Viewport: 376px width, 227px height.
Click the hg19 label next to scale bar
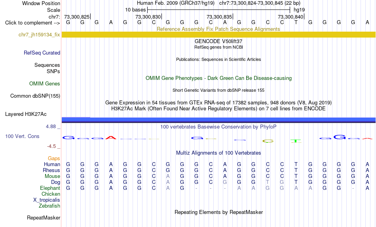pyautogui.click(x=299, y=10)
